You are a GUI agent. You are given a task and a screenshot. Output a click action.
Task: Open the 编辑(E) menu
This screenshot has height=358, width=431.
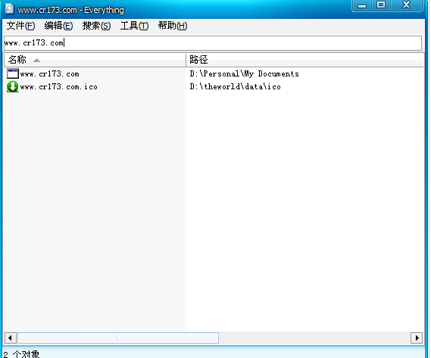point(58,26)
